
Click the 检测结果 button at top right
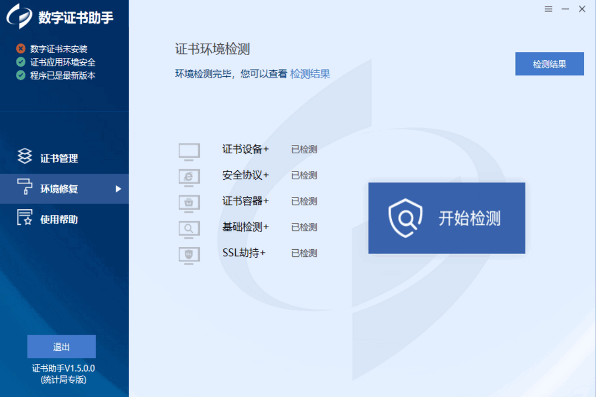tap(549, 64)
